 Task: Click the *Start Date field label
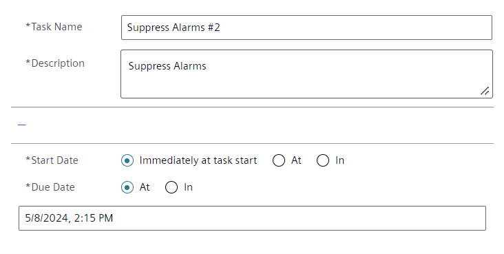tap(52, 160)
